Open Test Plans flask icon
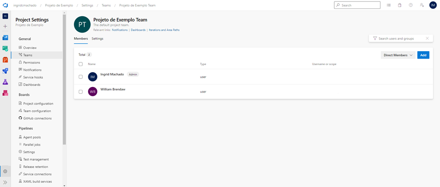 pyautogui.click(x=5, y=82)
